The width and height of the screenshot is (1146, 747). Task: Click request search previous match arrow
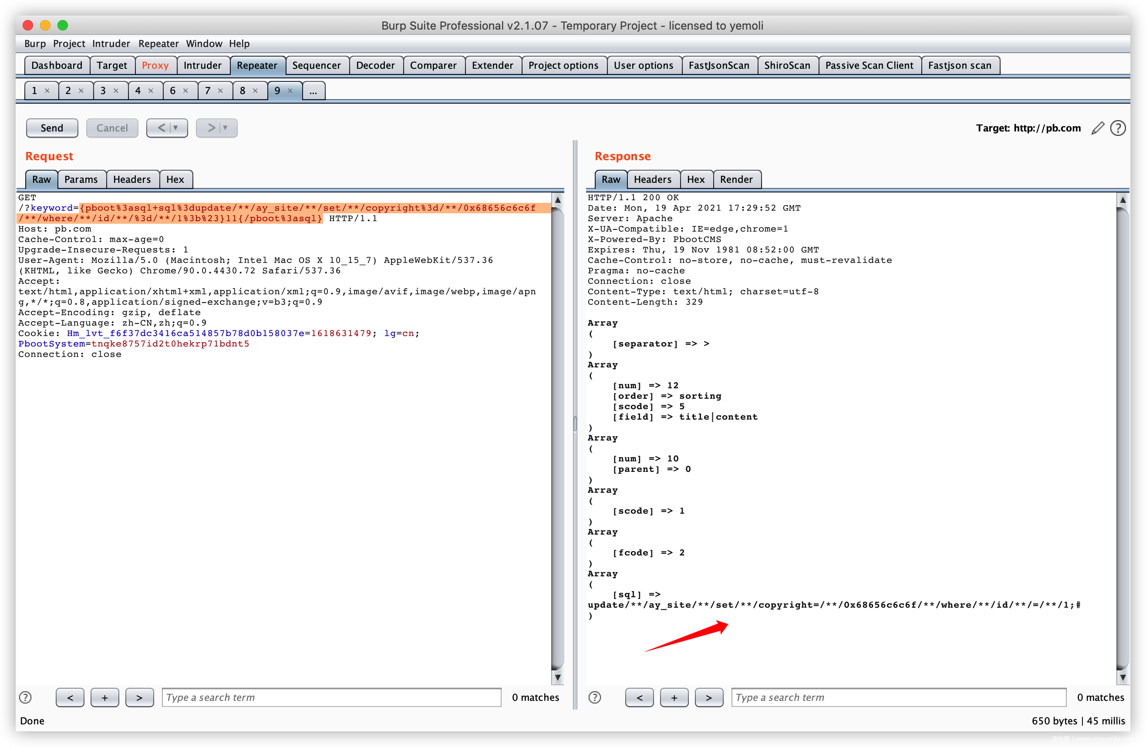click(x=70, y=697)
